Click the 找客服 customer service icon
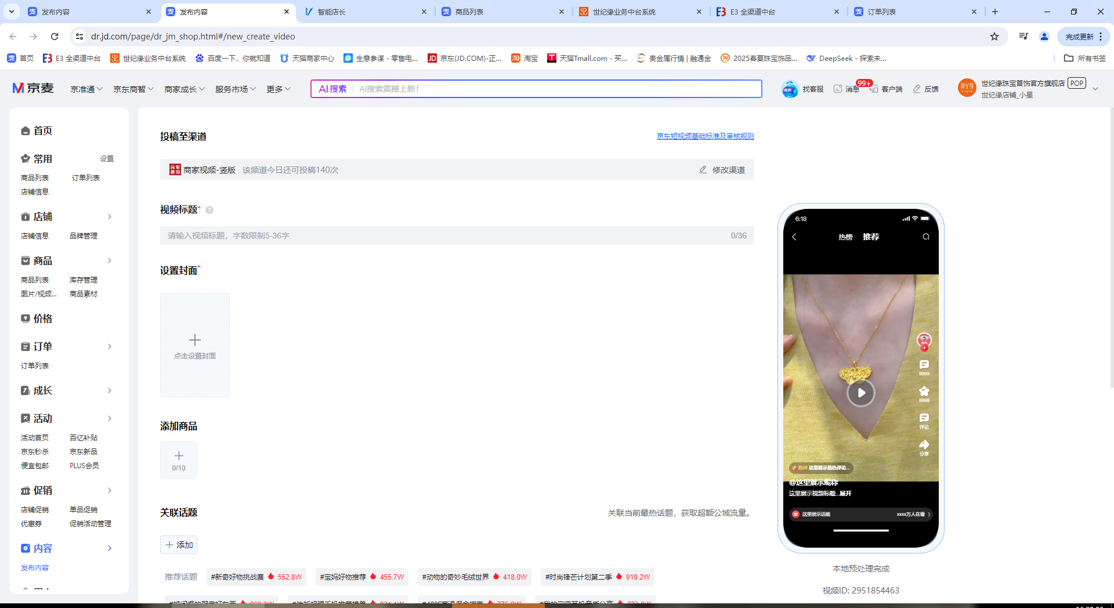Image resolution: width=1114 pixels, height=608 pixels. tap(790, 89)
